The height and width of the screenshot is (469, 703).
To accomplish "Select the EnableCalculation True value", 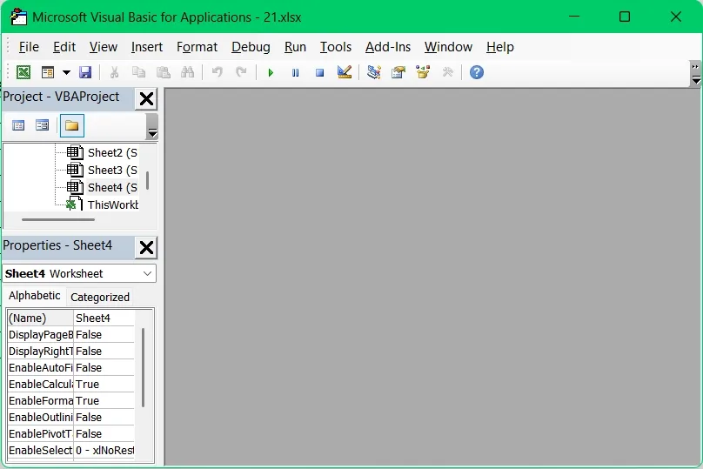I will (104, 385).
